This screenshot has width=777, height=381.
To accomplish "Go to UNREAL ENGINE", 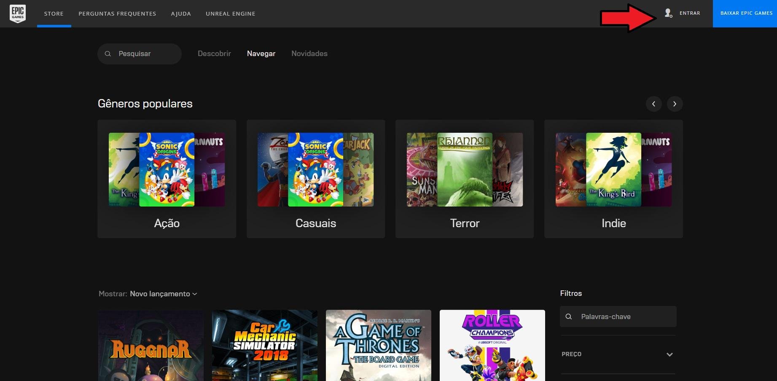I will [231, 13].
